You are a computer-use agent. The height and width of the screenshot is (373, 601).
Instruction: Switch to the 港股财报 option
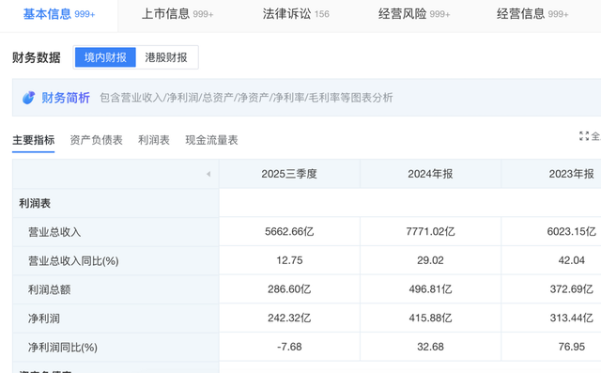[166, 57]
